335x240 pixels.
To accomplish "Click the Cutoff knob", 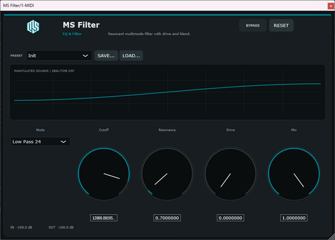I will click(104, 174).
